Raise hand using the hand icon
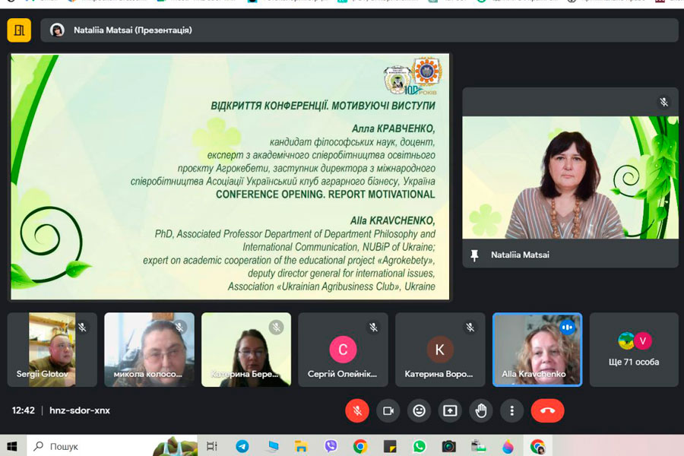 [x=481, y=410]
